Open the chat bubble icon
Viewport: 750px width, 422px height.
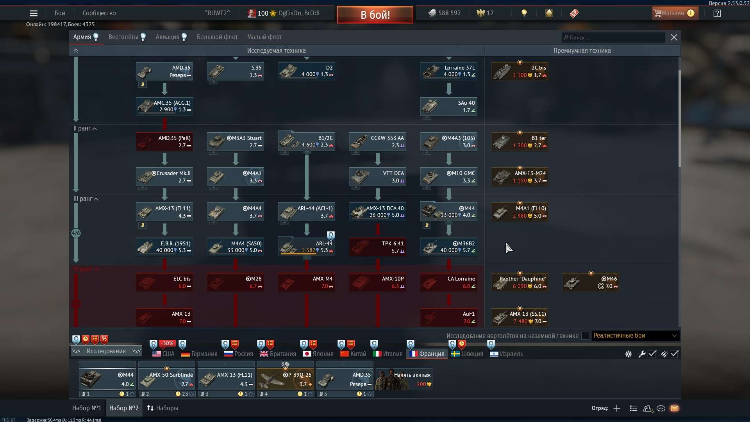(661, 408)
